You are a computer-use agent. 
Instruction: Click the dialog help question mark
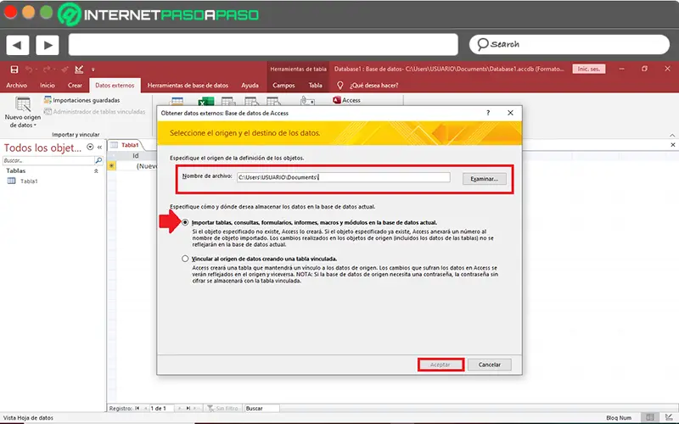click(x=488, y=113)
